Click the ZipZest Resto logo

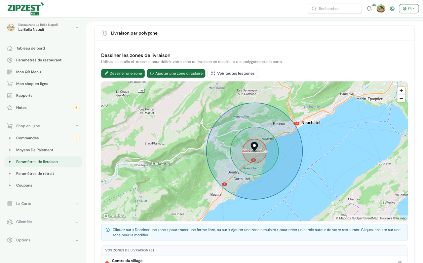coord(25,9)
